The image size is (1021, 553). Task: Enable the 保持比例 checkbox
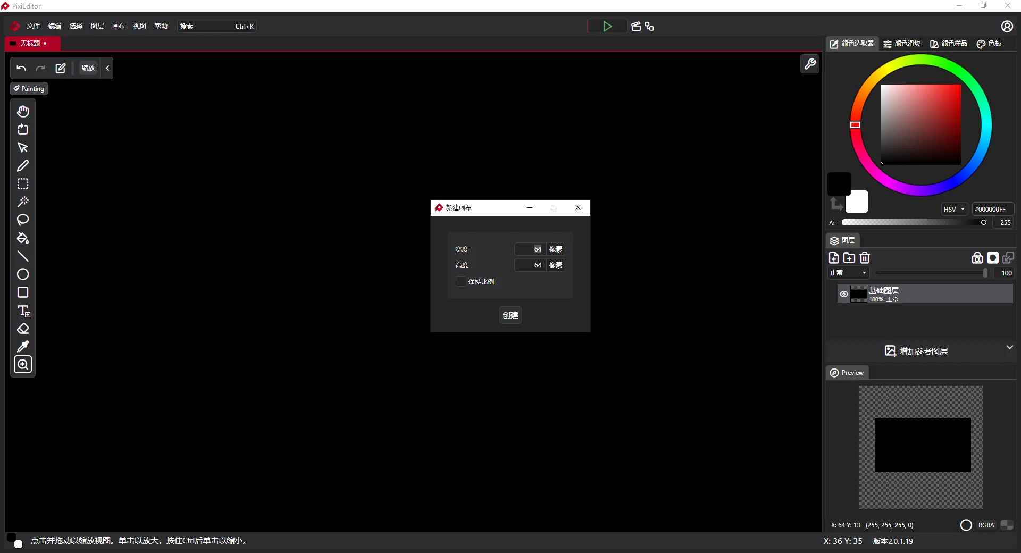click(461, 281)
